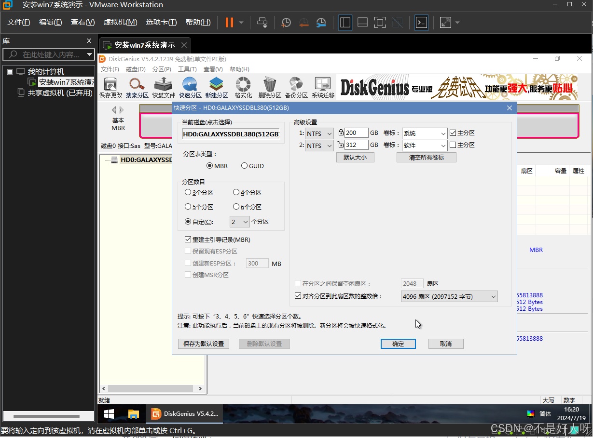Click next disk right arrow icon

(x=122, y=110)
